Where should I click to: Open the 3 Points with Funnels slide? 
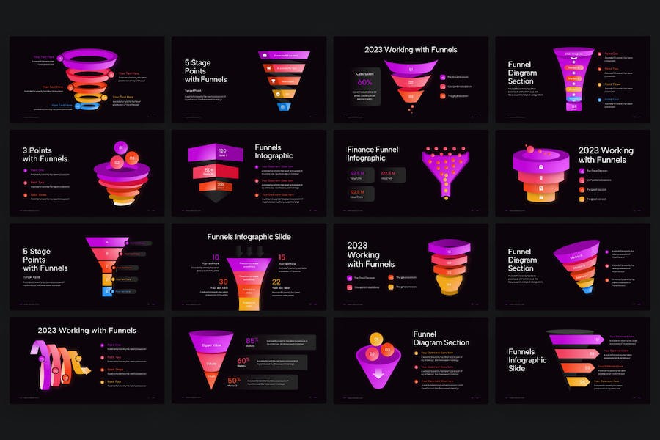tap(87, 173)
